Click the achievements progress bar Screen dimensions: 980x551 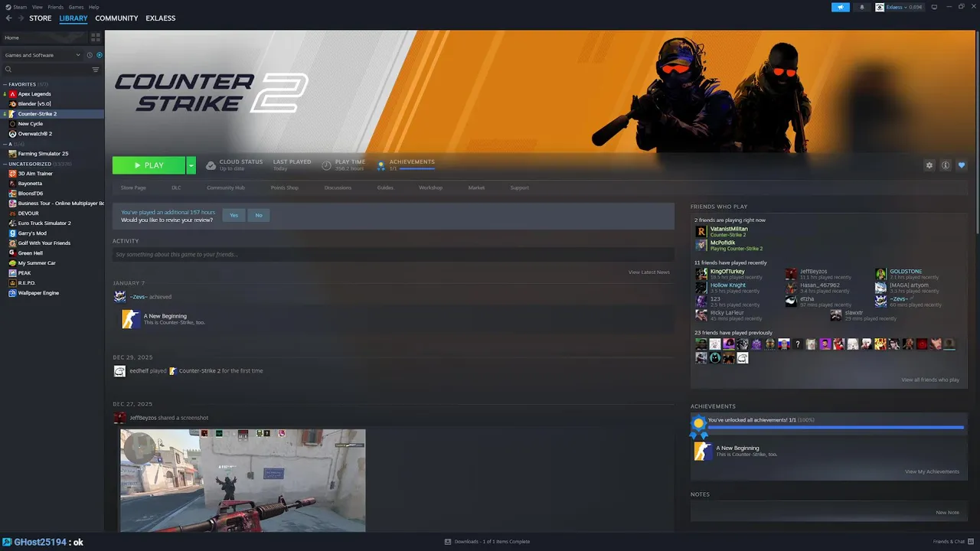[835, 428]
